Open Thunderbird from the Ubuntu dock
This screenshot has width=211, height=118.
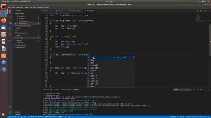coord(4,28)
